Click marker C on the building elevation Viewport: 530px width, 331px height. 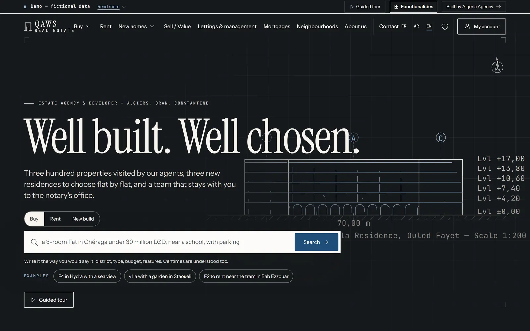[441, 138]
